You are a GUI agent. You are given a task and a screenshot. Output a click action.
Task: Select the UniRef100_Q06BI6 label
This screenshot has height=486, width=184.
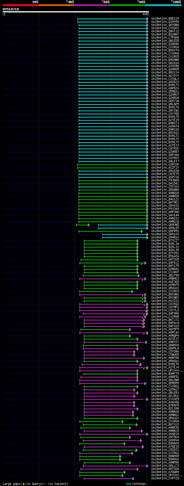pos(165,434)
